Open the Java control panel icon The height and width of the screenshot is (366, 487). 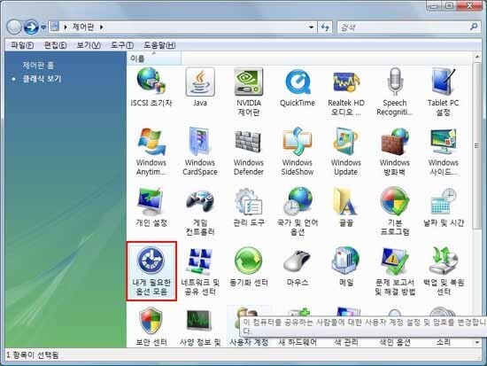click(x=200, y=88)
